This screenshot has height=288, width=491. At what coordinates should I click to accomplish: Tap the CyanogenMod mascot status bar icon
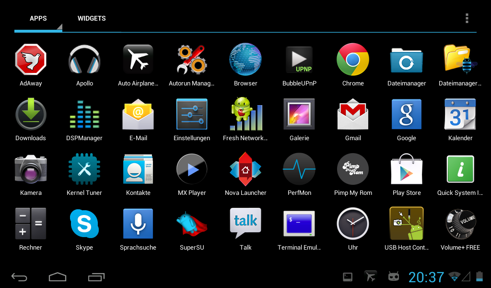point(394,276)
